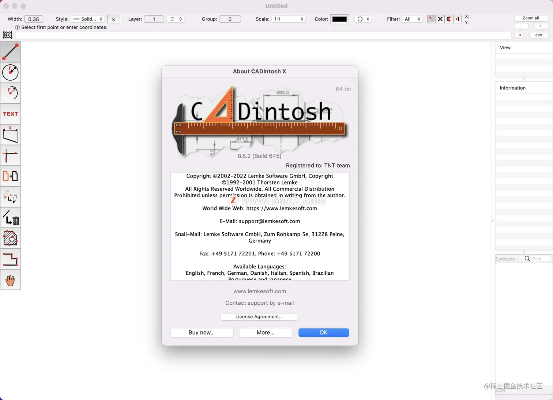Click the red close window button

click(x=6, y=6)
